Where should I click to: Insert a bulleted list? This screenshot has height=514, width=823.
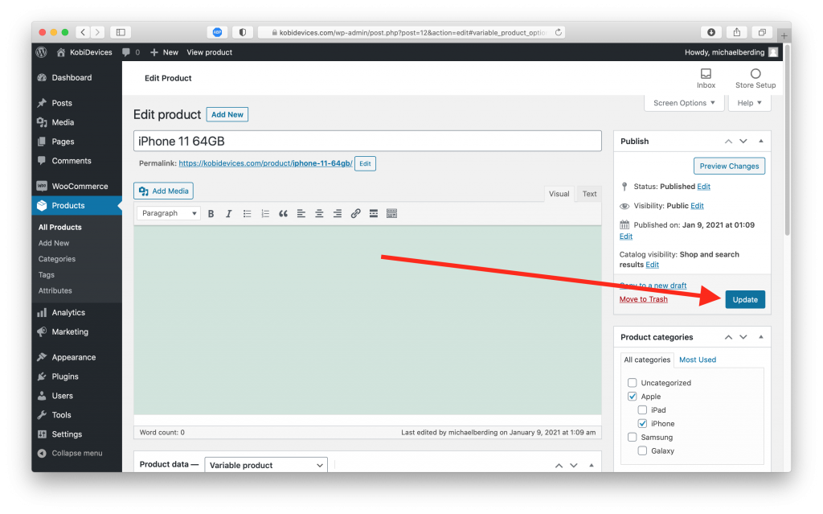[x=248, y=213]
